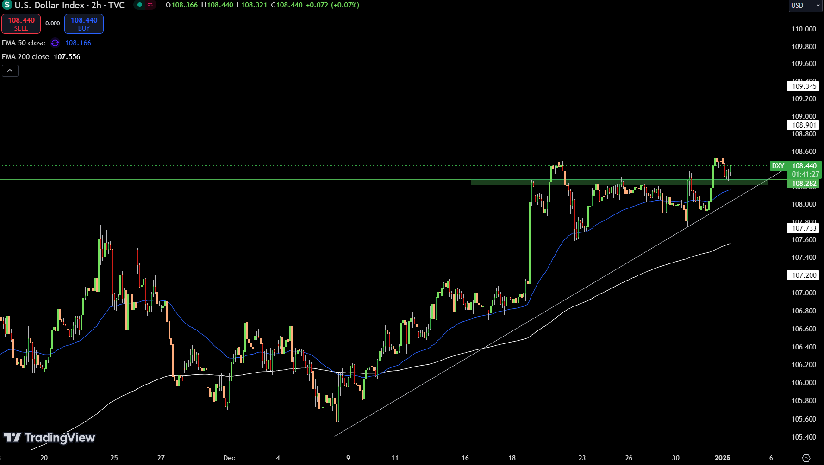Click the close value C108.440

click(287, 5)
